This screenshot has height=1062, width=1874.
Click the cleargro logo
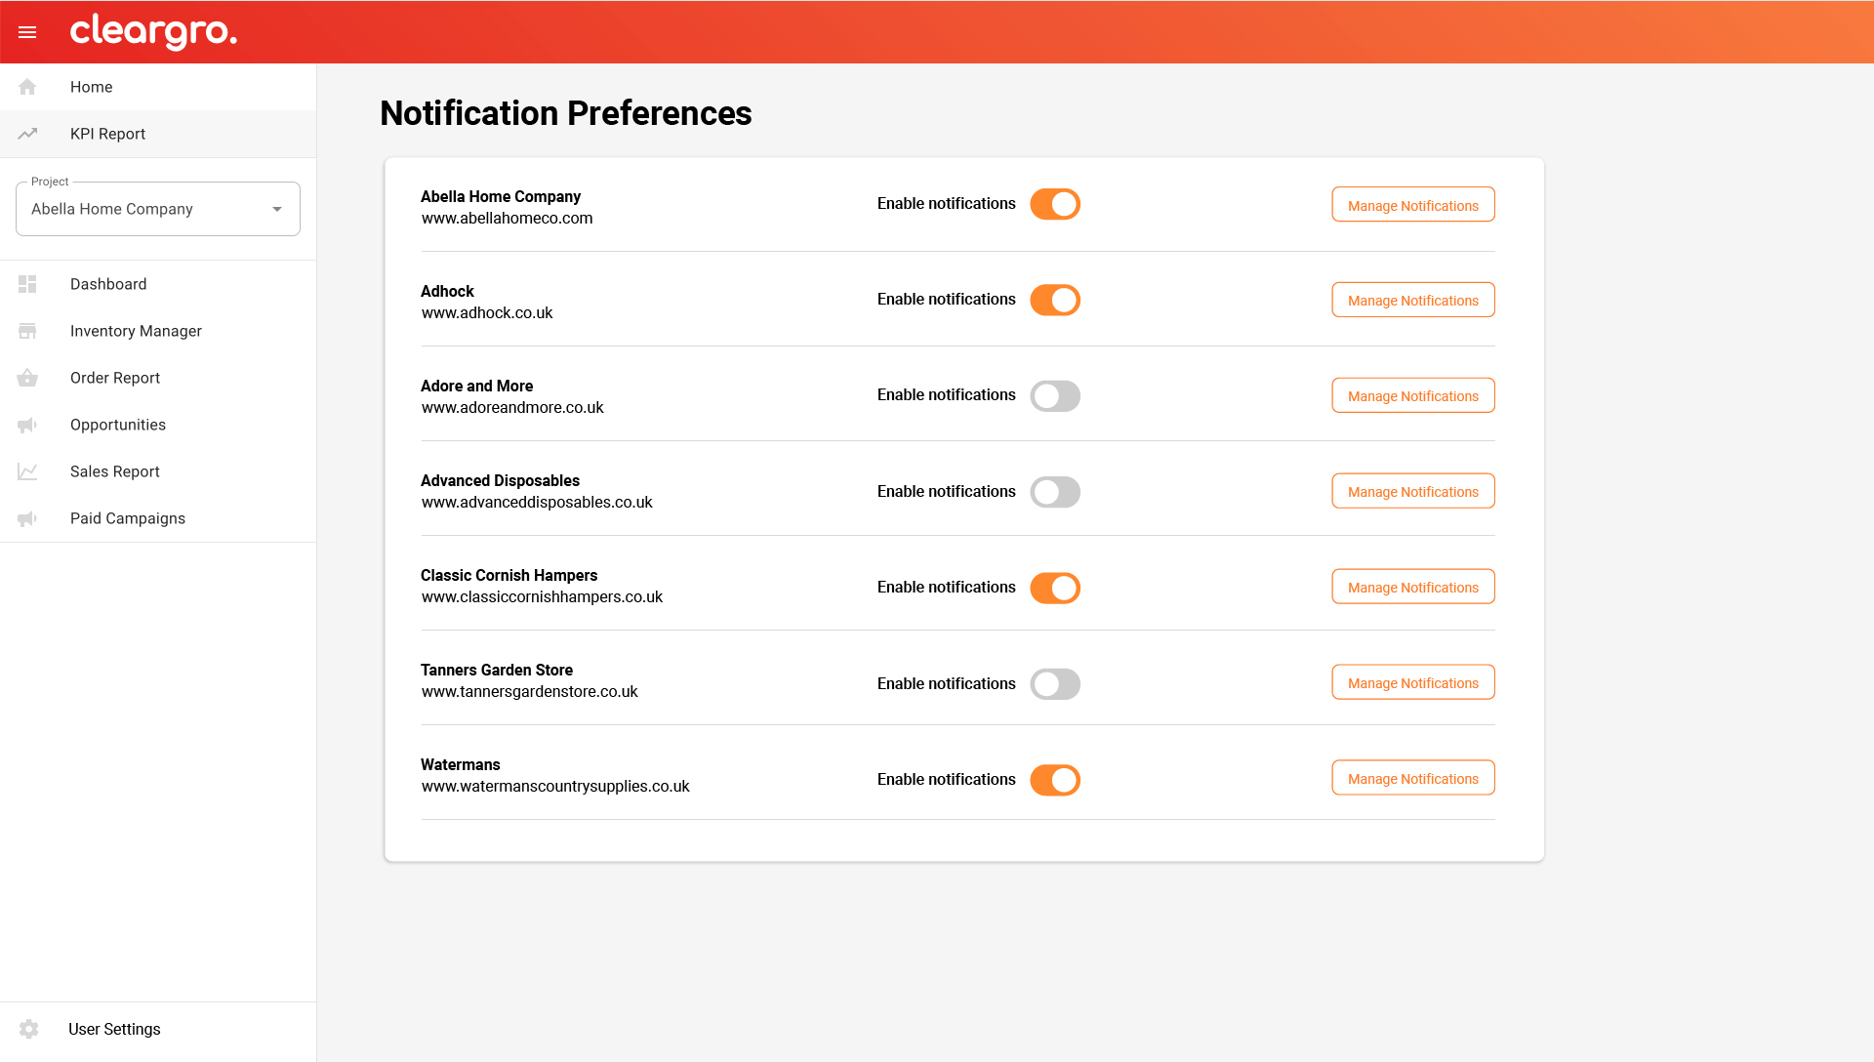[153, 31]
